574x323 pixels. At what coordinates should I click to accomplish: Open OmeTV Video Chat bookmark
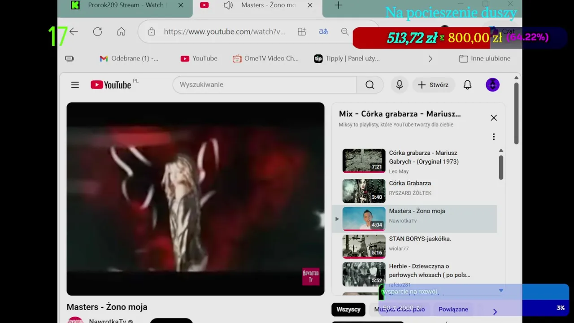click(x=265, y=58)
